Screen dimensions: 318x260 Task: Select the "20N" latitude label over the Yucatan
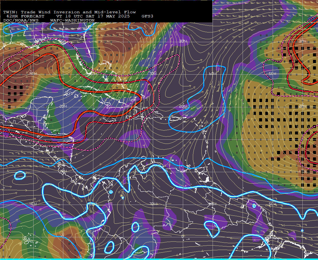pos(63,106)
